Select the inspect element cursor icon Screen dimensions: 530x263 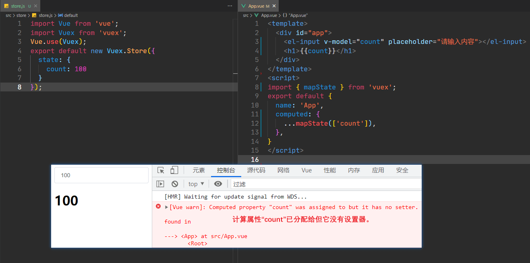pyautogui.click(x=161, y=170)
